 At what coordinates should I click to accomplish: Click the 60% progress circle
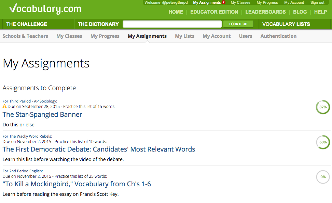coord(323,142)
